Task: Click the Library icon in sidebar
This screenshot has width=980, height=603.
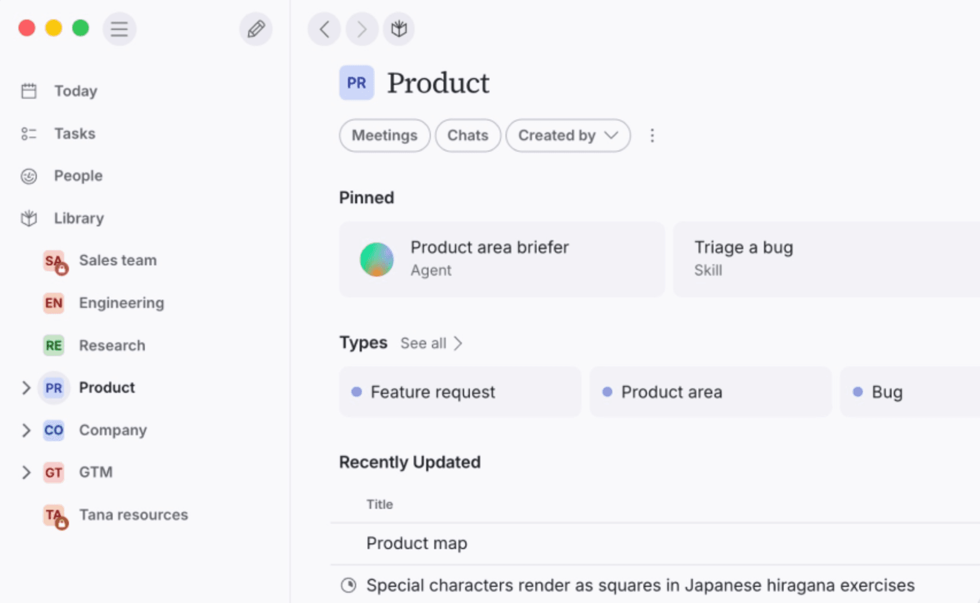Action: point(29,219)
